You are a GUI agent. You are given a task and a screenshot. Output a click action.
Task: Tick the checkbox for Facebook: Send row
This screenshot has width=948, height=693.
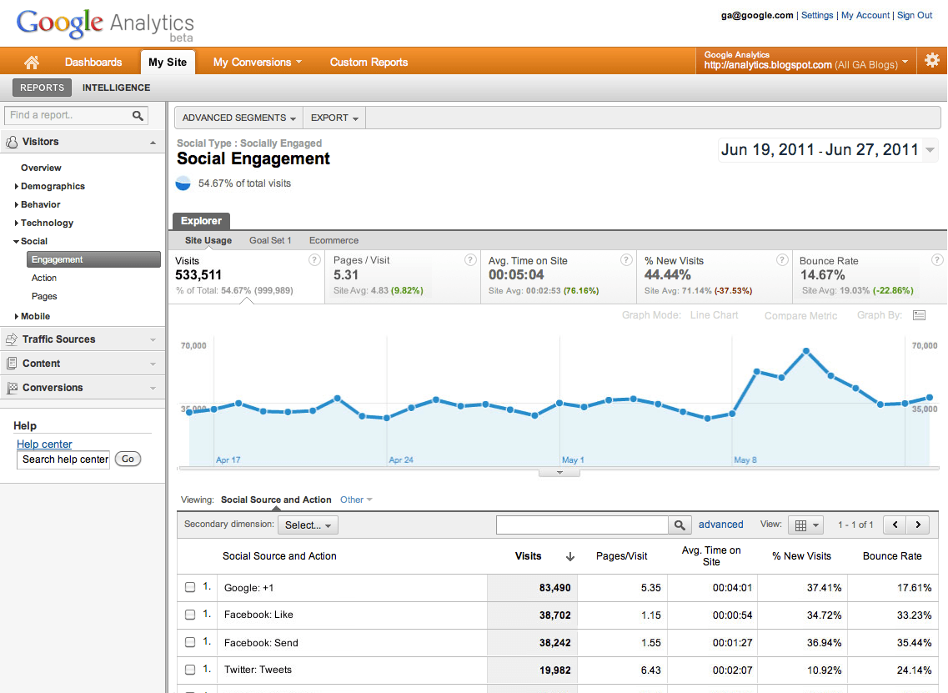pos(190,642)
